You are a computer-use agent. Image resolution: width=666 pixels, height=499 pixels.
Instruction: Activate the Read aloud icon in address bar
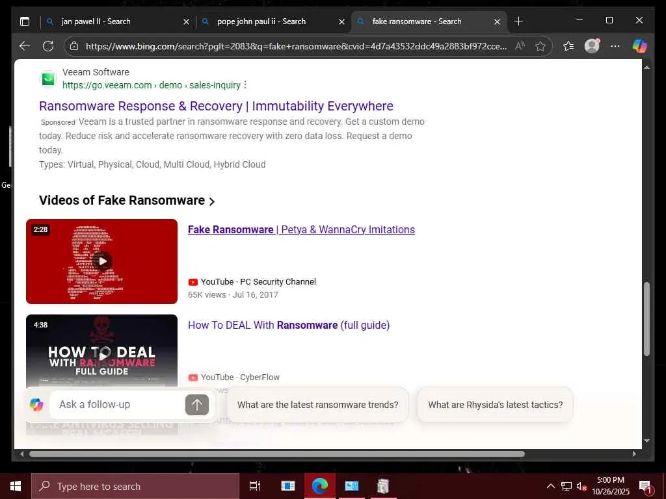pos(520,46)
